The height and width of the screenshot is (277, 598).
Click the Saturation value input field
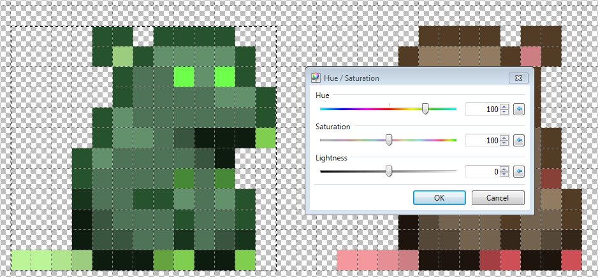coord(483,141)
